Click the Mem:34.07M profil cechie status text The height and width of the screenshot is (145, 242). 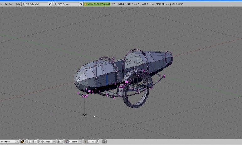[169, 4]
